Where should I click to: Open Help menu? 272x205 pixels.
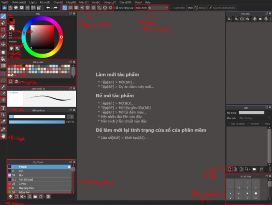(147, 2)
